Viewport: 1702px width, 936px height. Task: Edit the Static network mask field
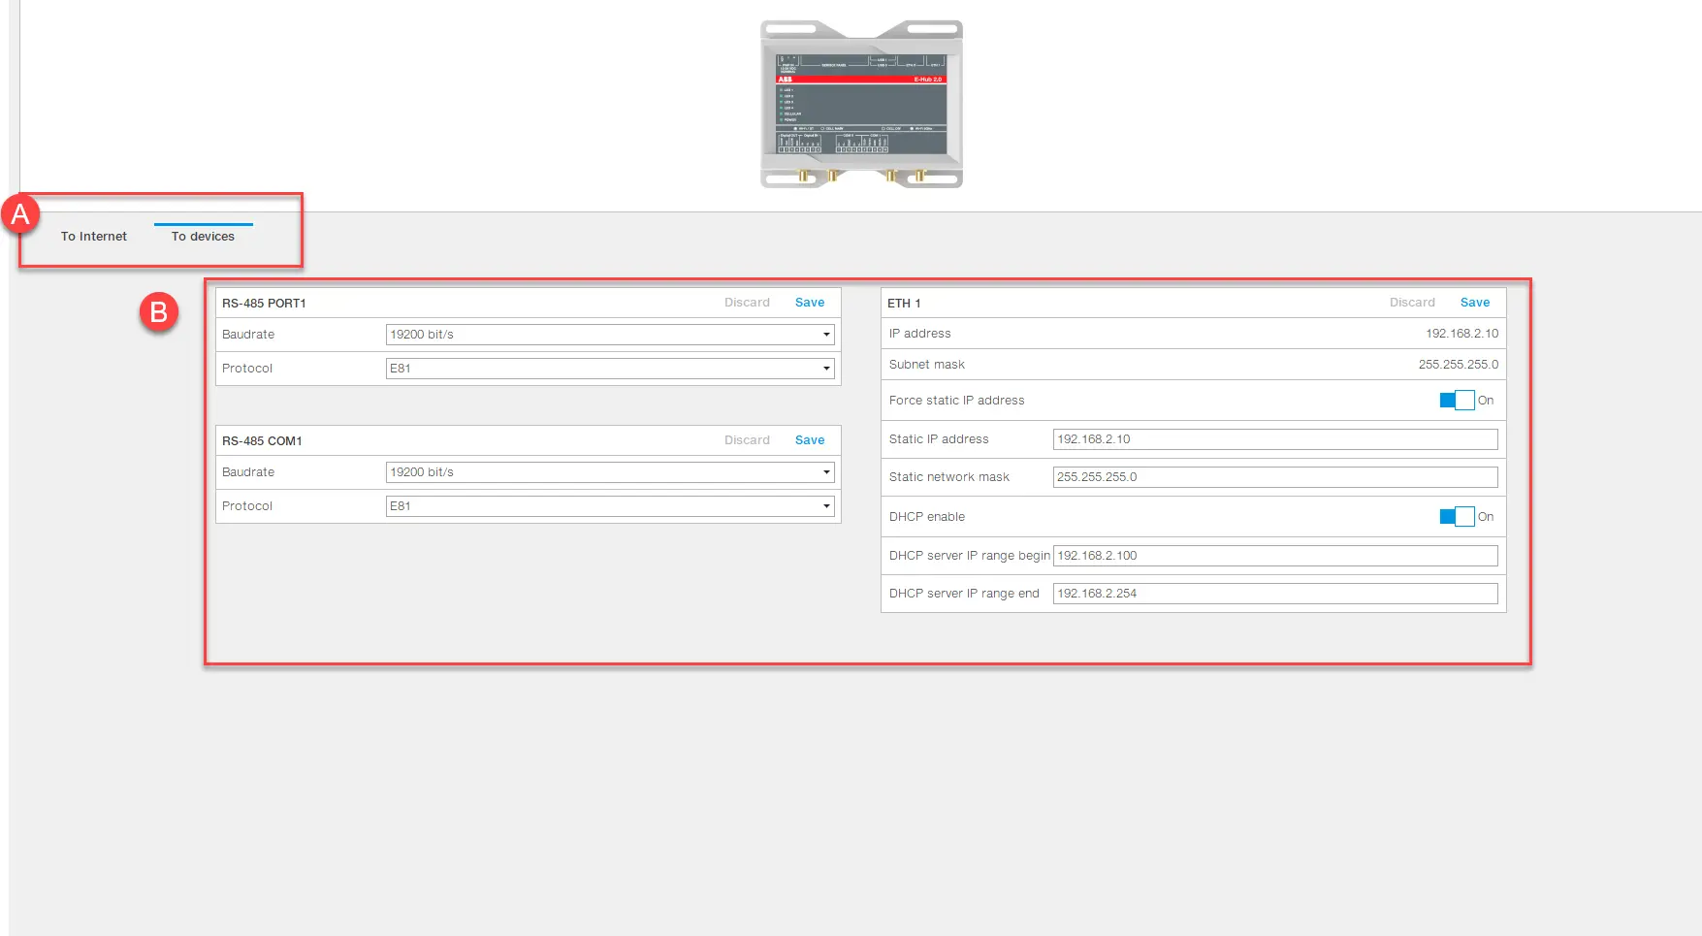coord(1274,477)
